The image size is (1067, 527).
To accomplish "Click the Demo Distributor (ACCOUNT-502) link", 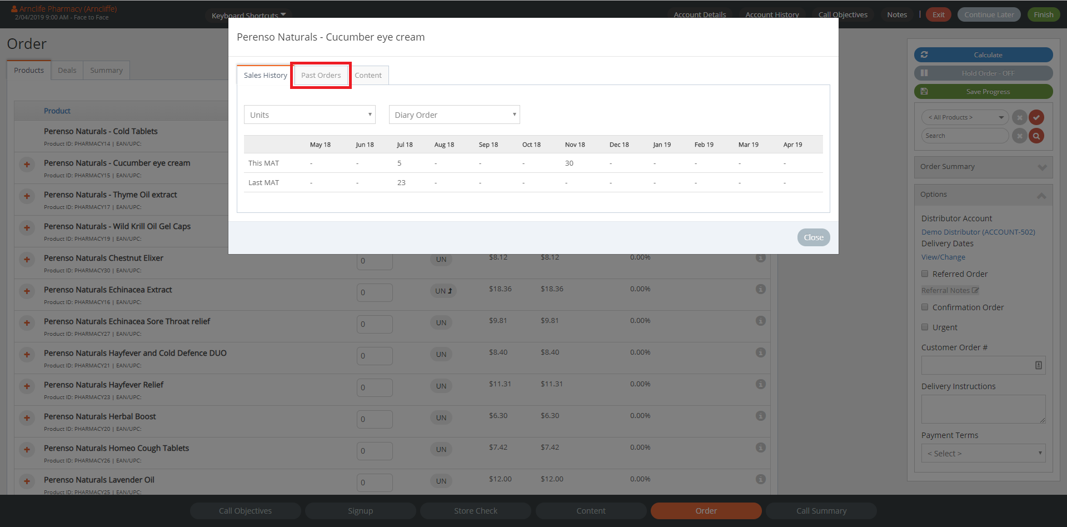I will tap(978, 232).
